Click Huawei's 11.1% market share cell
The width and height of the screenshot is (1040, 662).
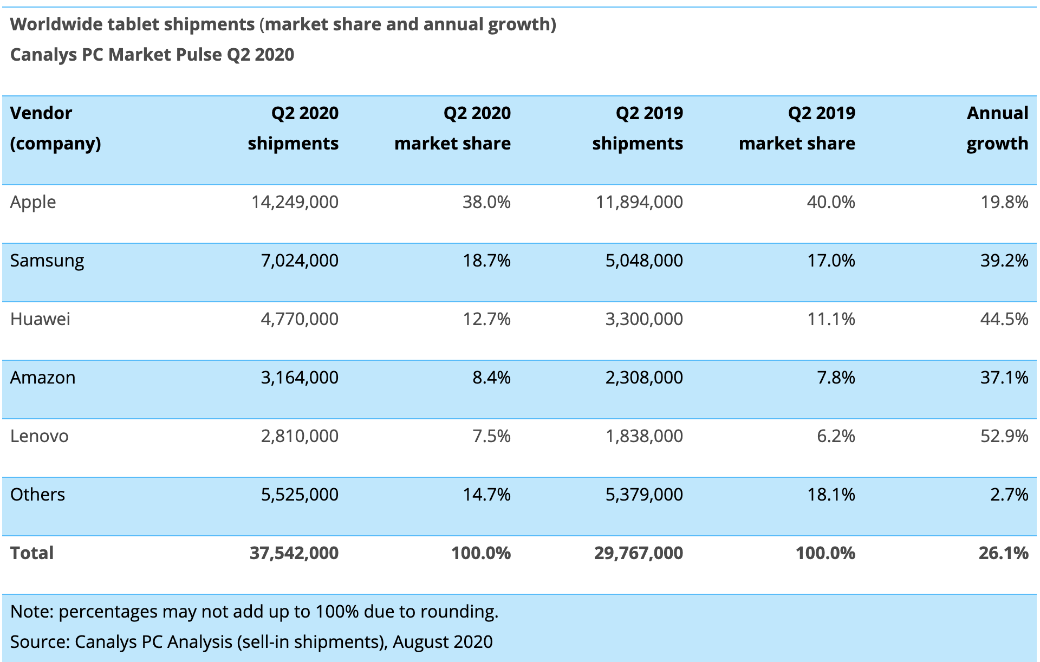click(x=831, y=319)
